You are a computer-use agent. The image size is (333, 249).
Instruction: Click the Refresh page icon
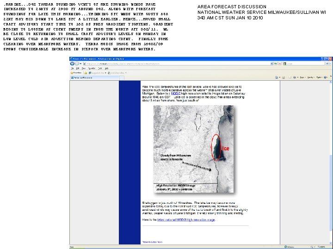(x=276, y=64)
